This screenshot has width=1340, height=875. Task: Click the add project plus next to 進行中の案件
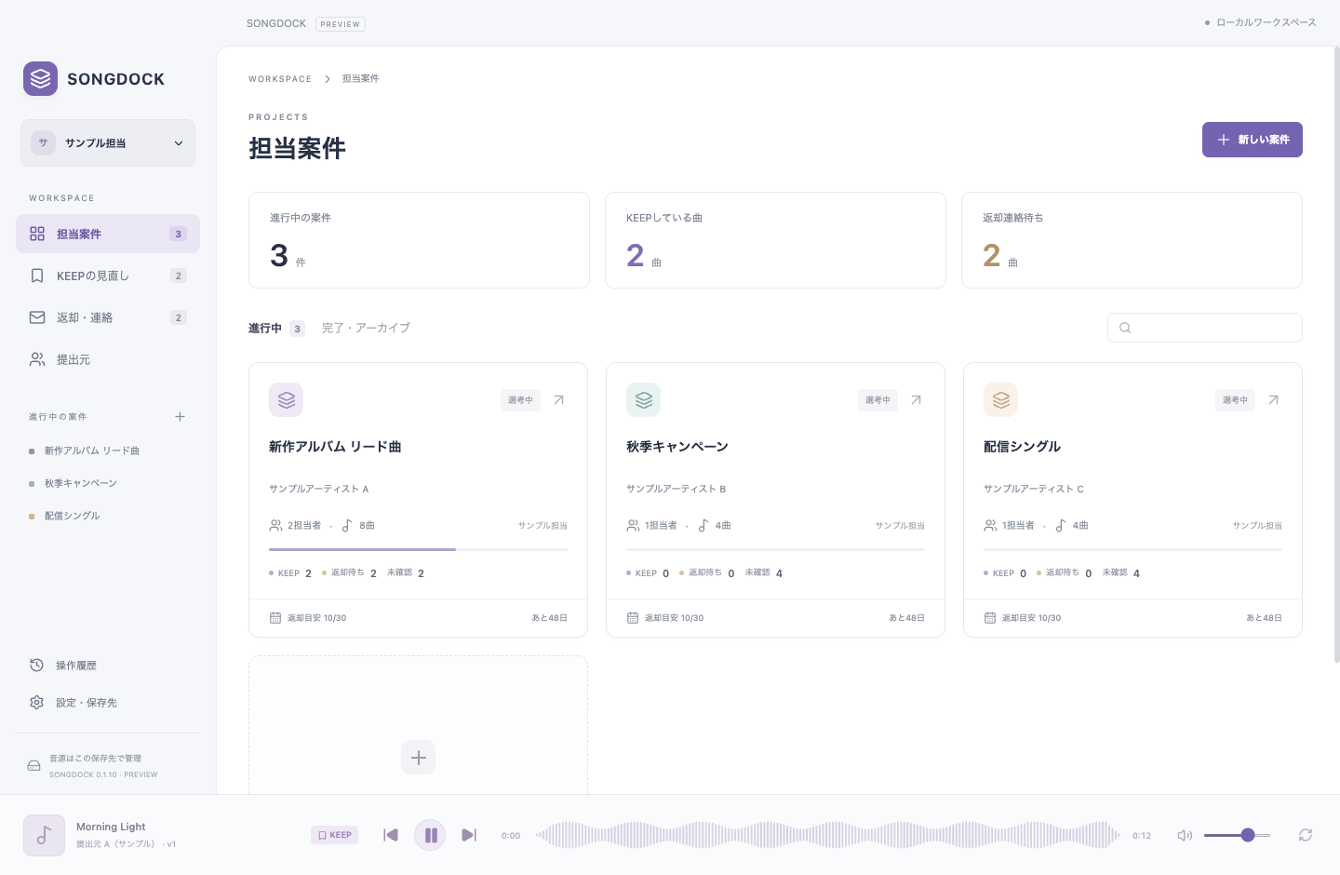tap(181, 416)
